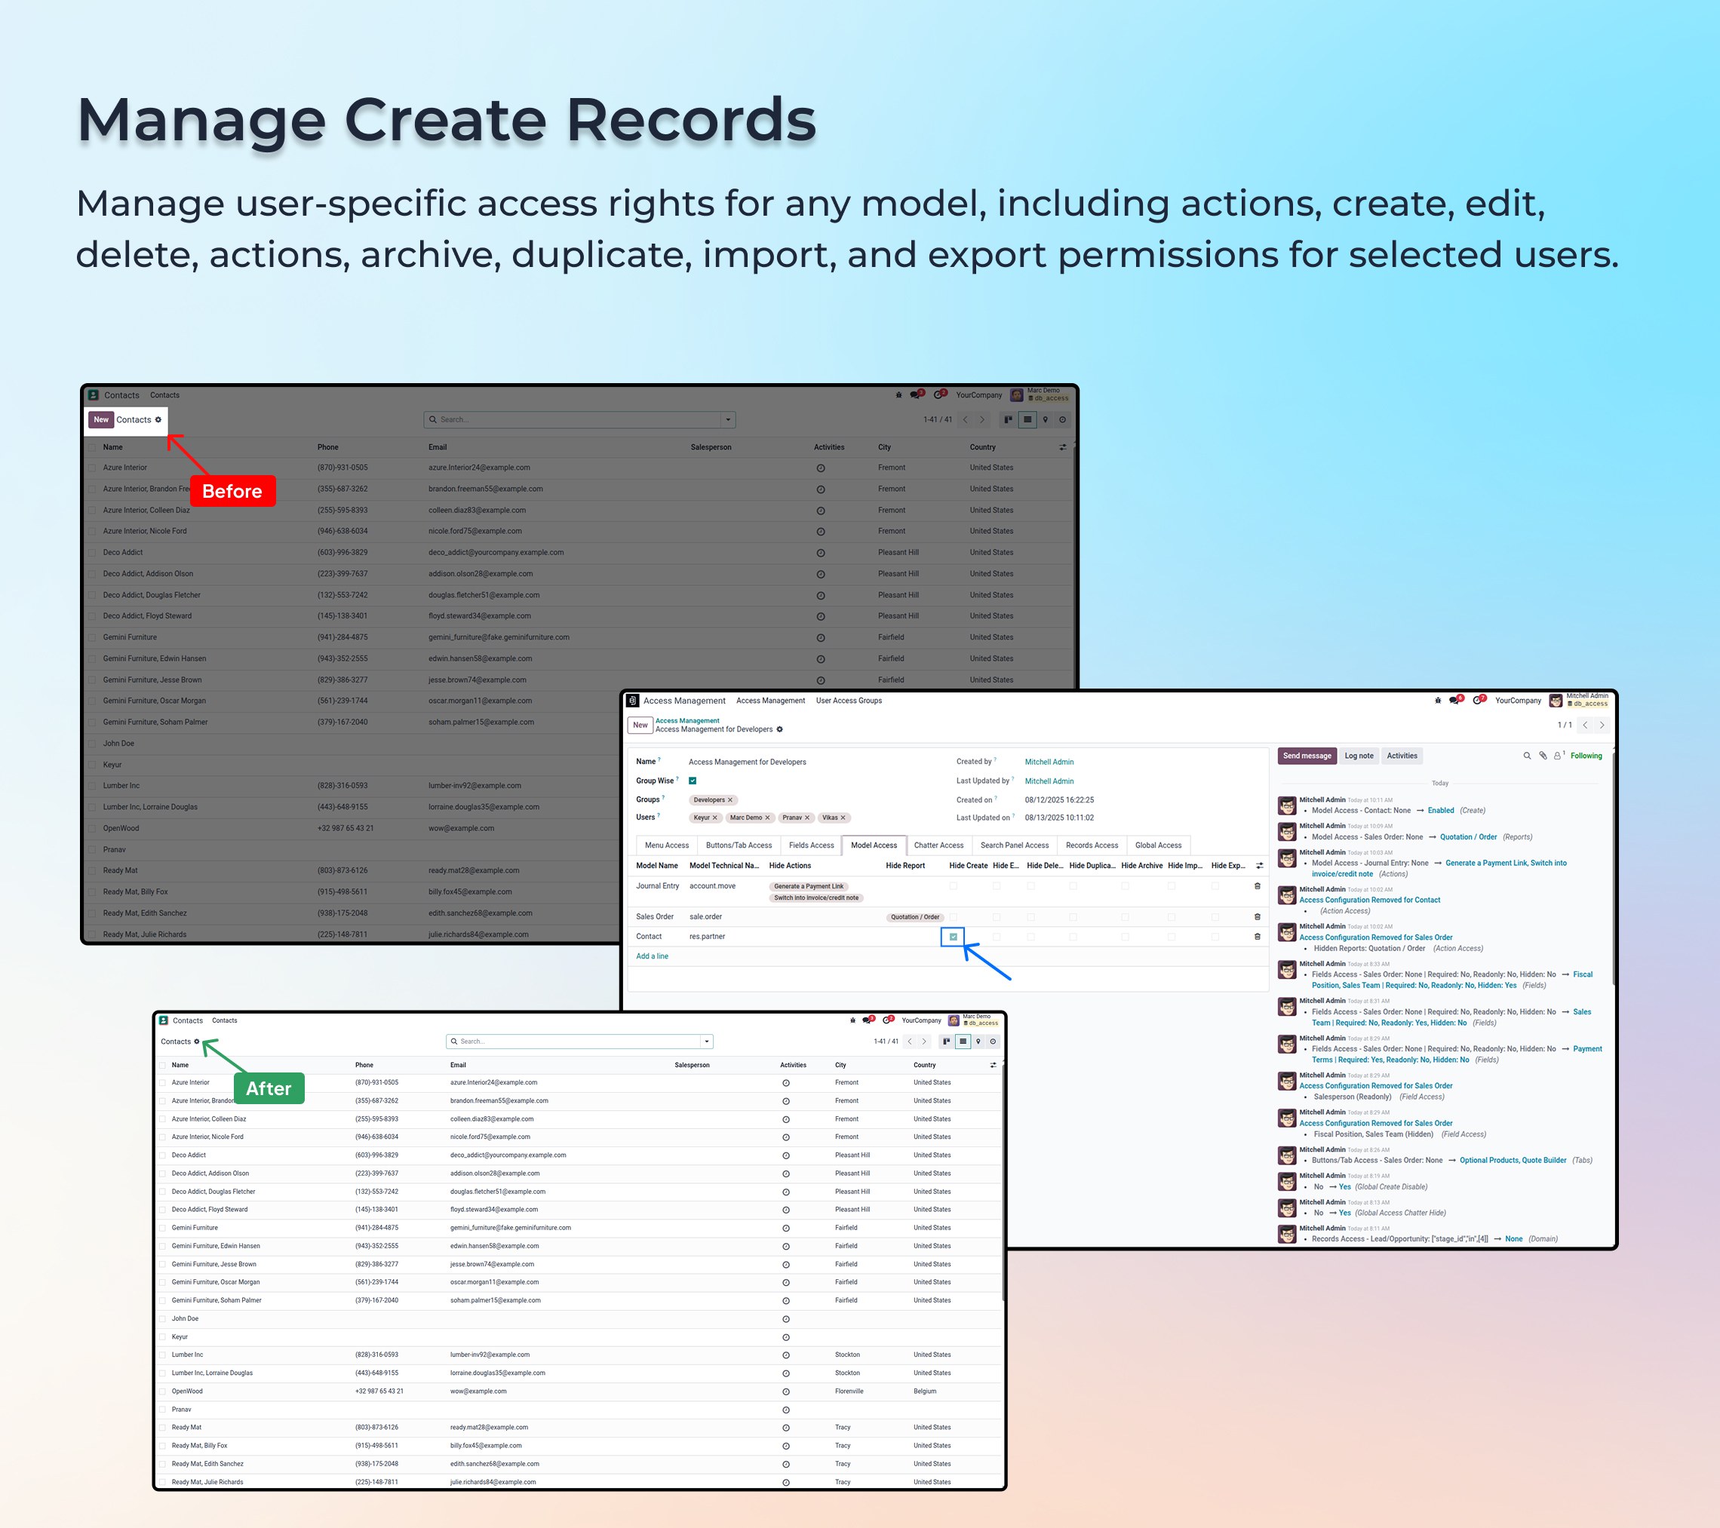Toggle the Group Wise checkbox
This screenshot has width=1720, height=1528.
(693, 781)
